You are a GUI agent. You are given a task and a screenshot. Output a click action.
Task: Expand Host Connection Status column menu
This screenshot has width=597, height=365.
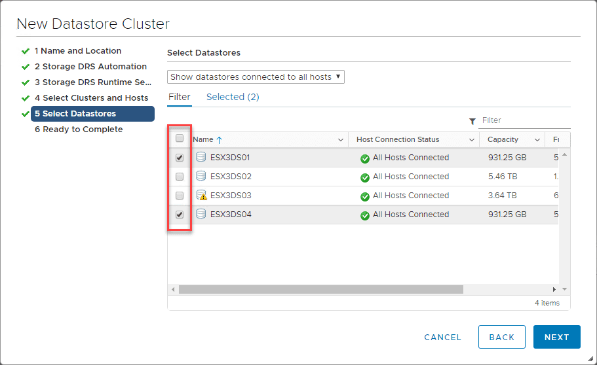472,140
